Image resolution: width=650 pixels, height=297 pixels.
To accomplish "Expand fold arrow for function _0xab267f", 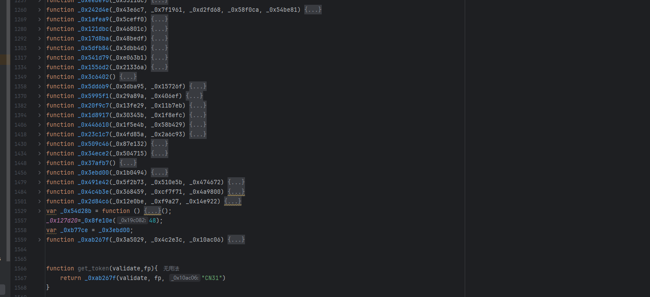I will tap(39, 240).
